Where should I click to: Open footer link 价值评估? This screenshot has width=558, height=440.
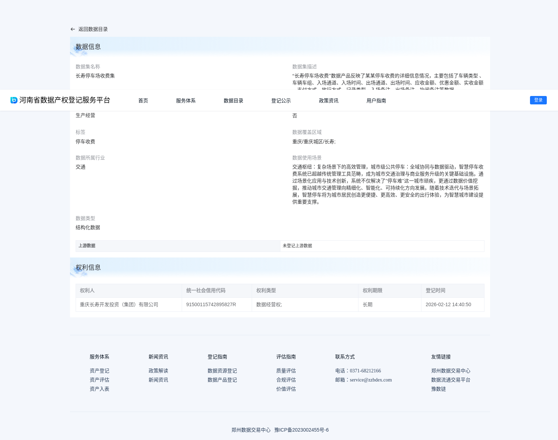(x=286, y=389)
